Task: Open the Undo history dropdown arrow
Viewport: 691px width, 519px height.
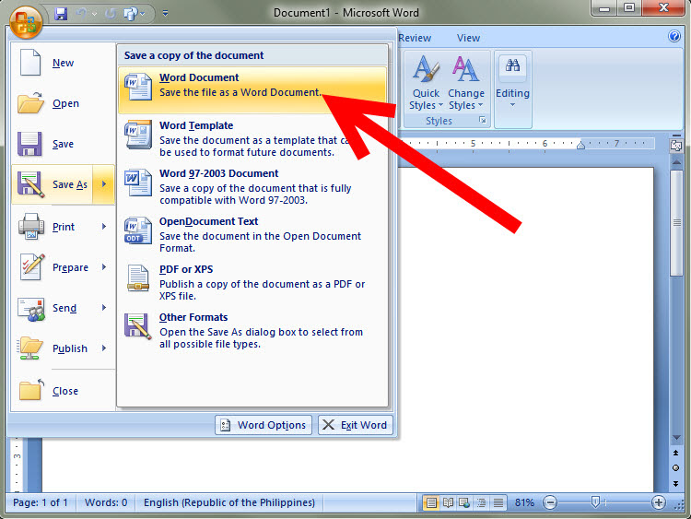Action: (94, 15)
